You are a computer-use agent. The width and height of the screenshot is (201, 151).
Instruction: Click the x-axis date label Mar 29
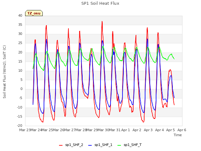pos(92,130)
